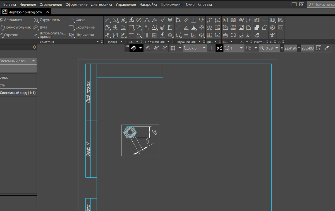Open the Оформление menu
The image size is (335, 211).
click(x=76, y=4)
